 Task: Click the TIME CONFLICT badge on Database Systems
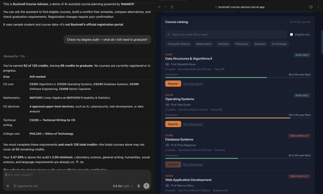(299, 136)
